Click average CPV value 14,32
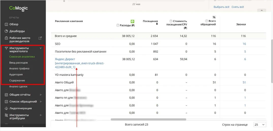The height and width of the screenshot is (131, 273). pos(184,36)
